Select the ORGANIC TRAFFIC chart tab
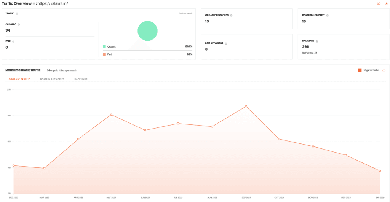 (x=19, y=79)
